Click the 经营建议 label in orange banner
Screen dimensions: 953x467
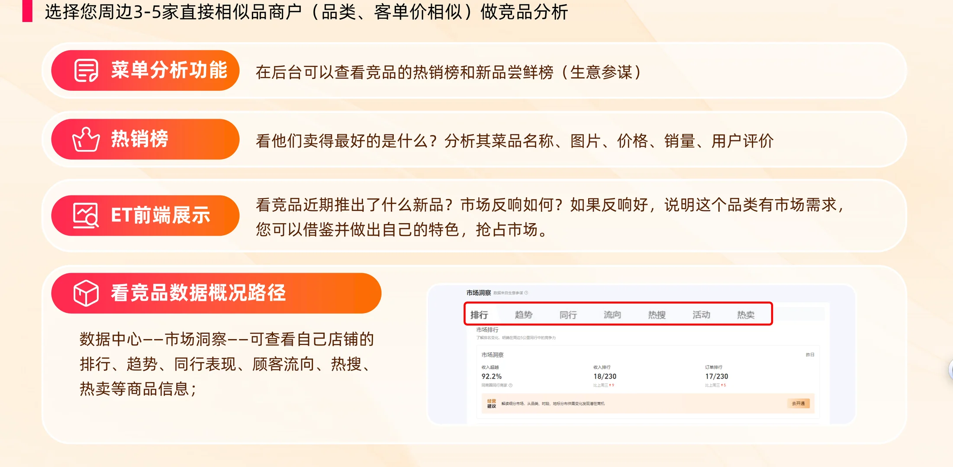[x=492, y=403]
